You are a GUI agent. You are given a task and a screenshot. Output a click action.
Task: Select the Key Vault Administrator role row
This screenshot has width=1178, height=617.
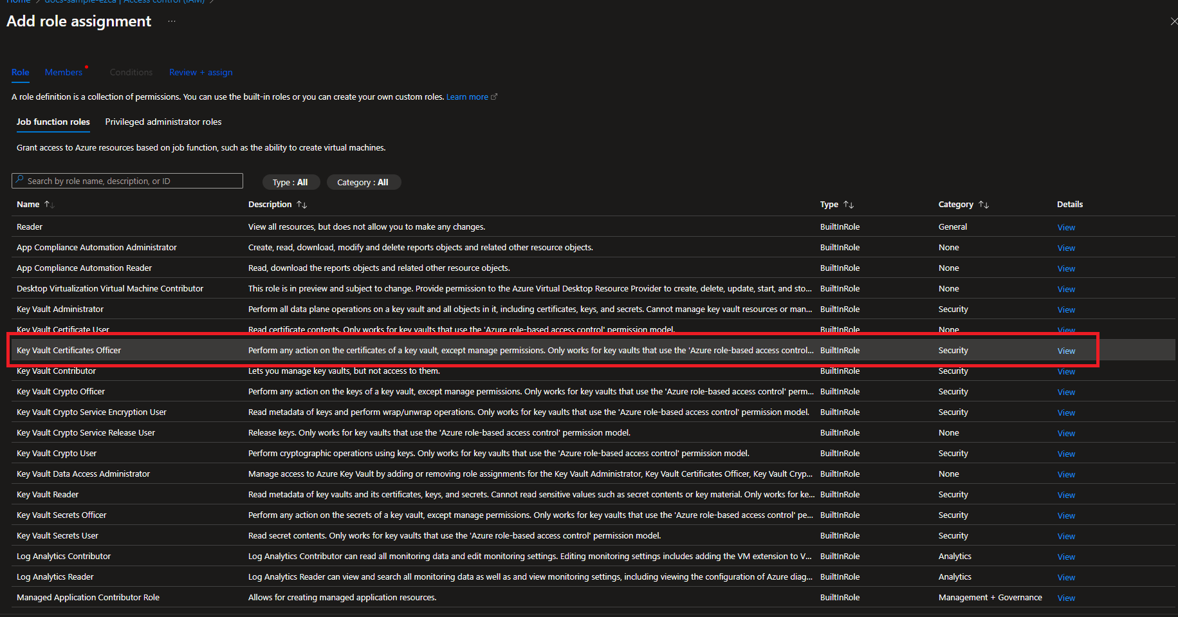tap(60, 309)
